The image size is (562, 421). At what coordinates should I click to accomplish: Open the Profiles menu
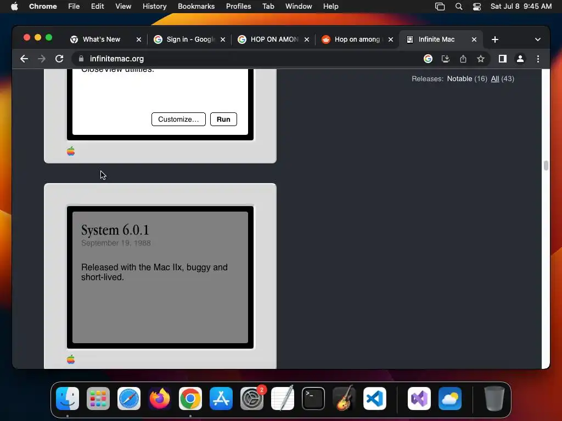pos(238,7)
